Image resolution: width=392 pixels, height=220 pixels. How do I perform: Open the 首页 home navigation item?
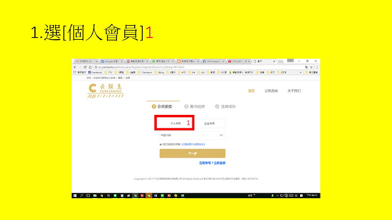point(251,91)
